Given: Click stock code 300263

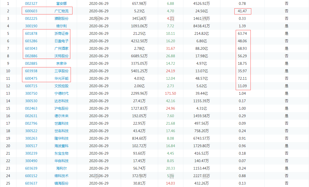Looking at the screenshot, I should tap(31, 138).
